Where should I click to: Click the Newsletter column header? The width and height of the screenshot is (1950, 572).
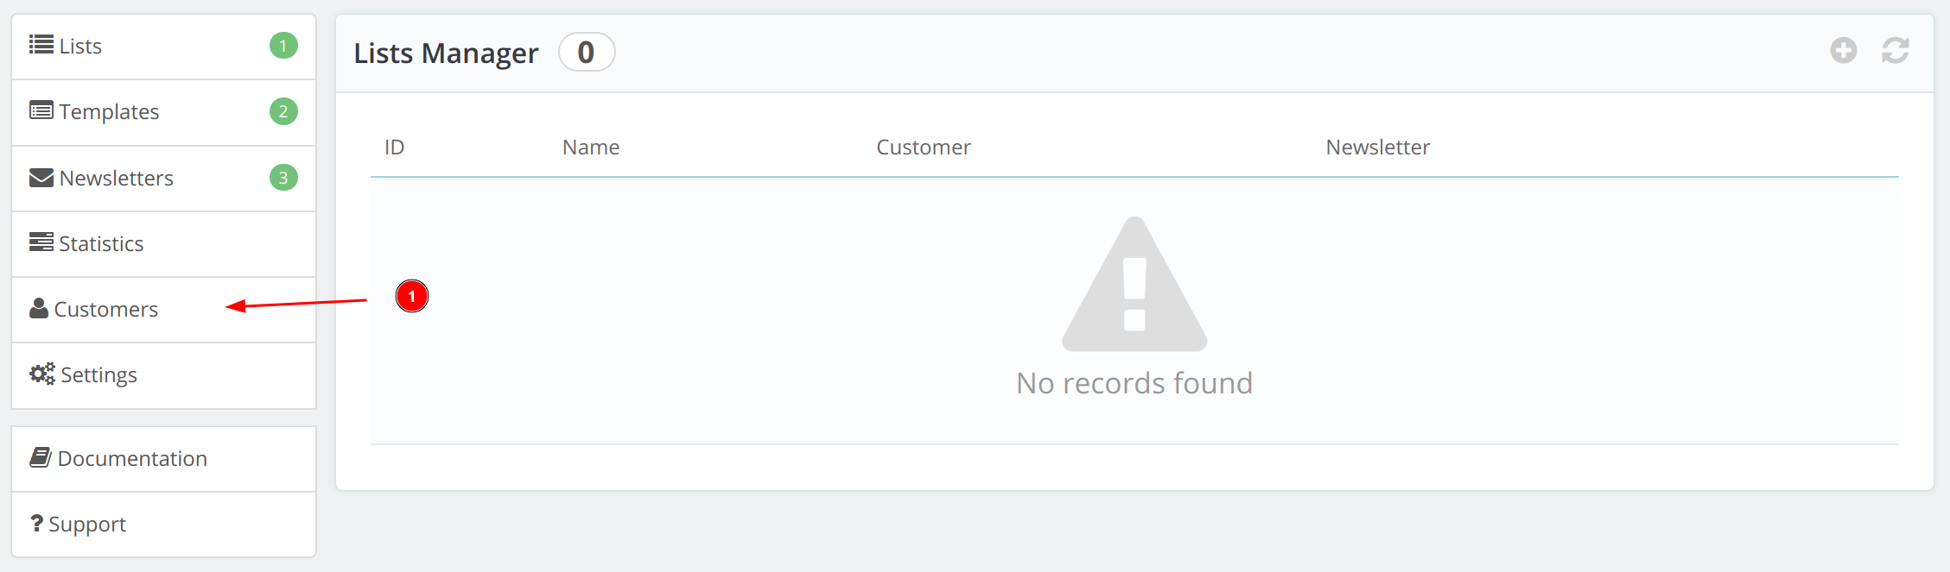tap(1377, 148)
